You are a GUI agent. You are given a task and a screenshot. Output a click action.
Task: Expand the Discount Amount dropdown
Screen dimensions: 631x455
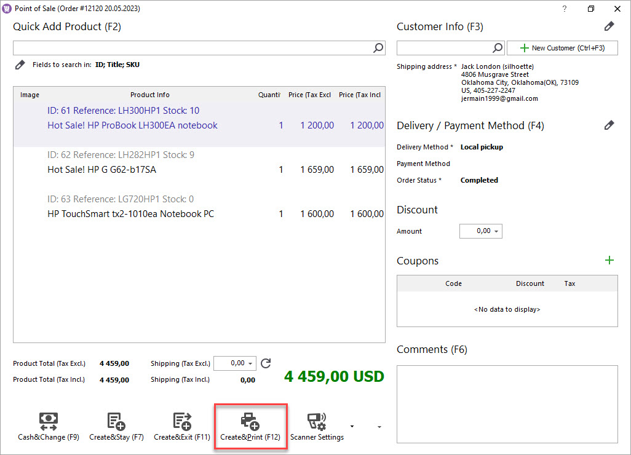point(496,231)
